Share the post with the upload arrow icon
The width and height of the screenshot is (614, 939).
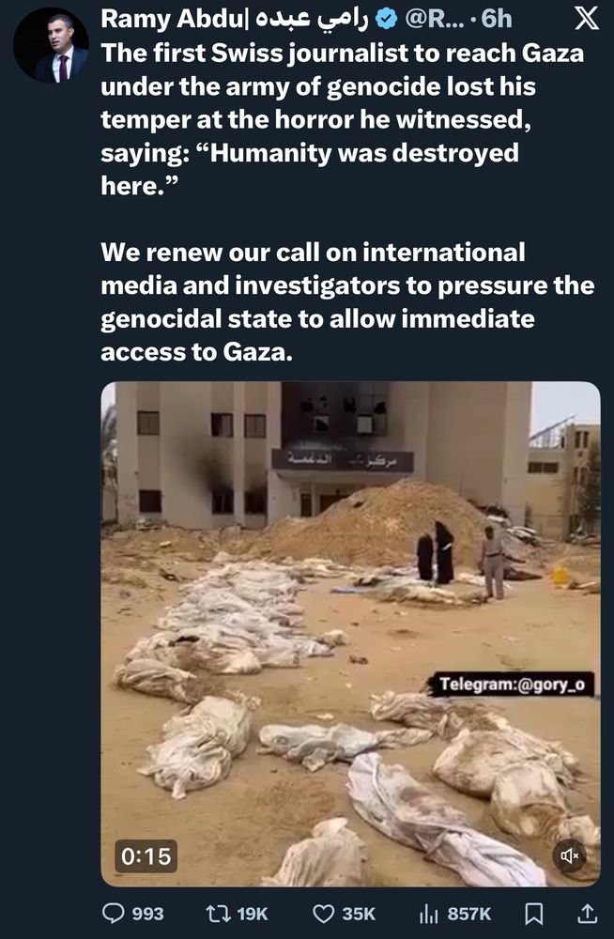pos(587,914)
